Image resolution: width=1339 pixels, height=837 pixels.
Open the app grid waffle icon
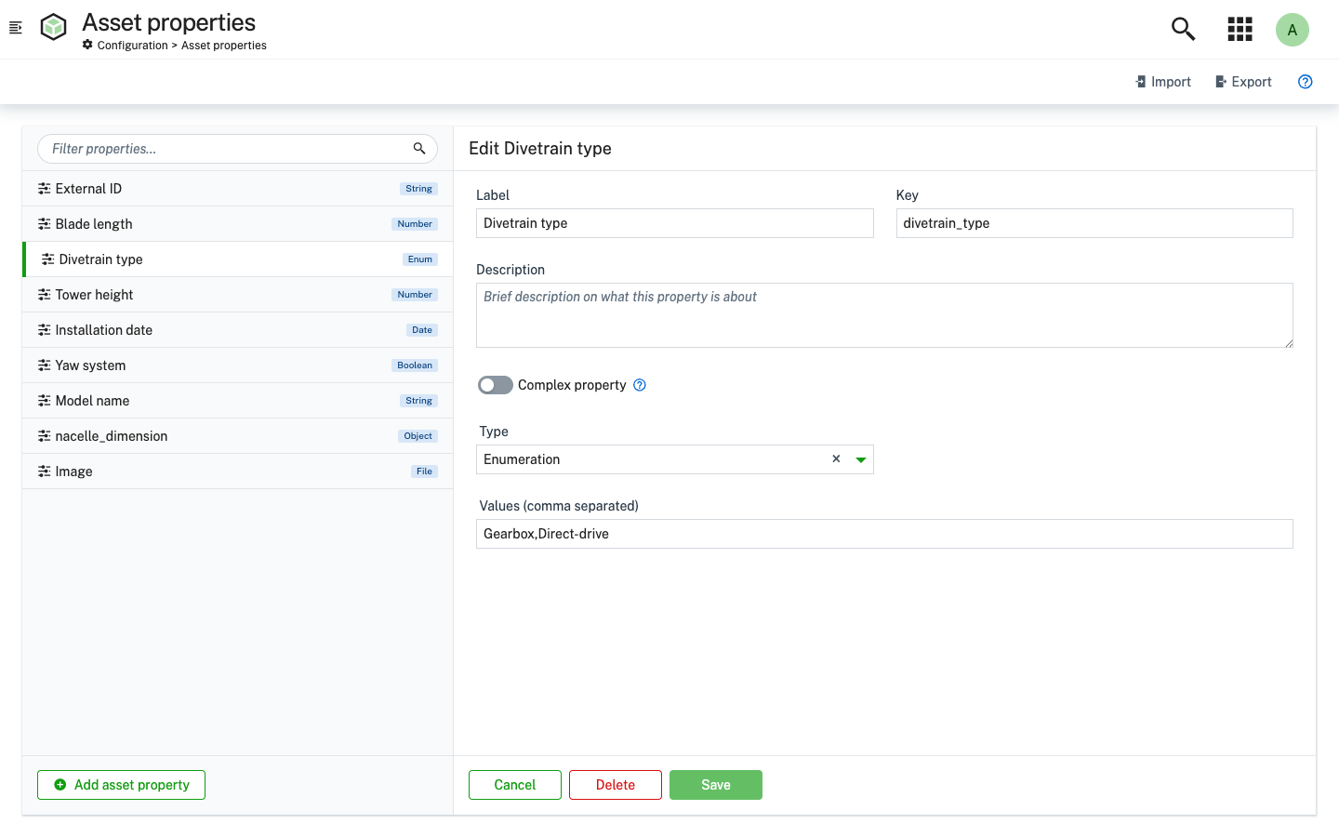coord(1240,29)
